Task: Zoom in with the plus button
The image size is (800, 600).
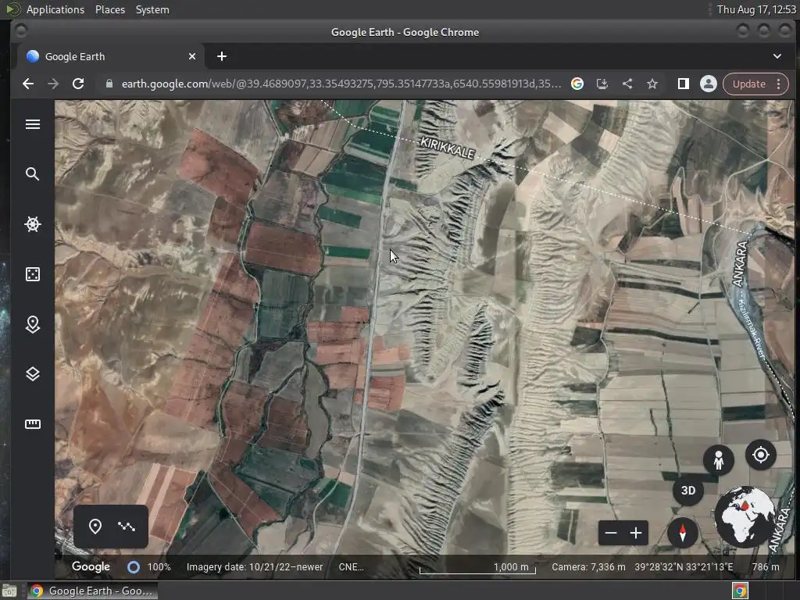Action: 636,533
